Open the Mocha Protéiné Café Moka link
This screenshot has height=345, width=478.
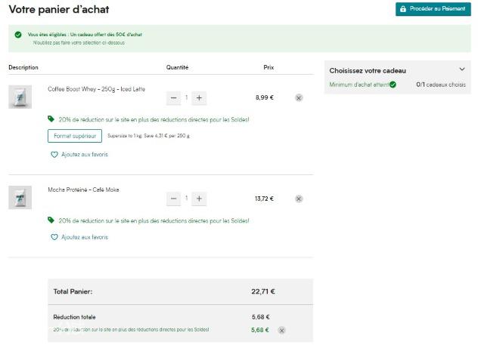click(x=83, y=189)
